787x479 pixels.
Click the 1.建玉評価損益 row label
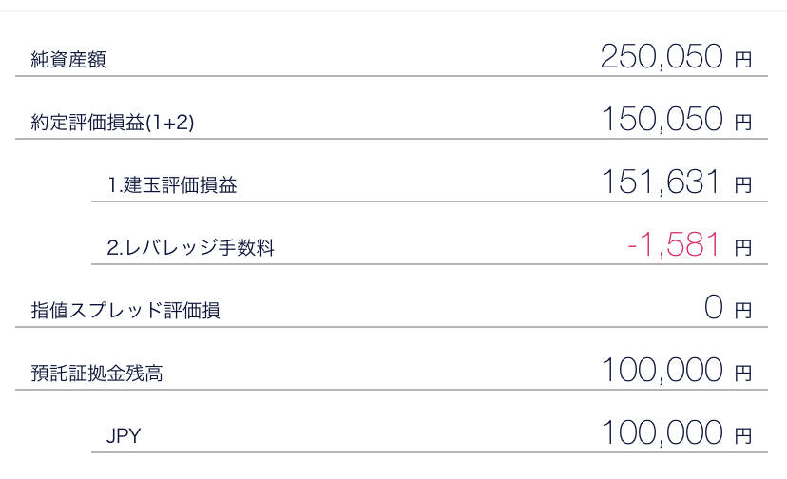point(172,185)
